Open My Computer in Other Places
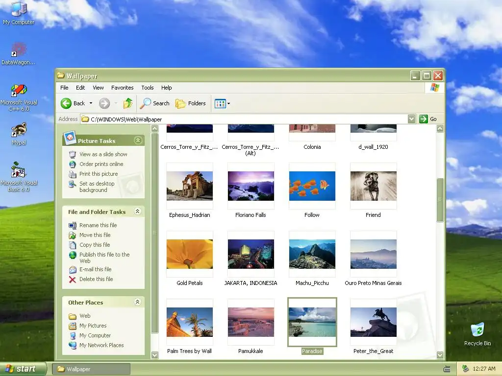 95,335
